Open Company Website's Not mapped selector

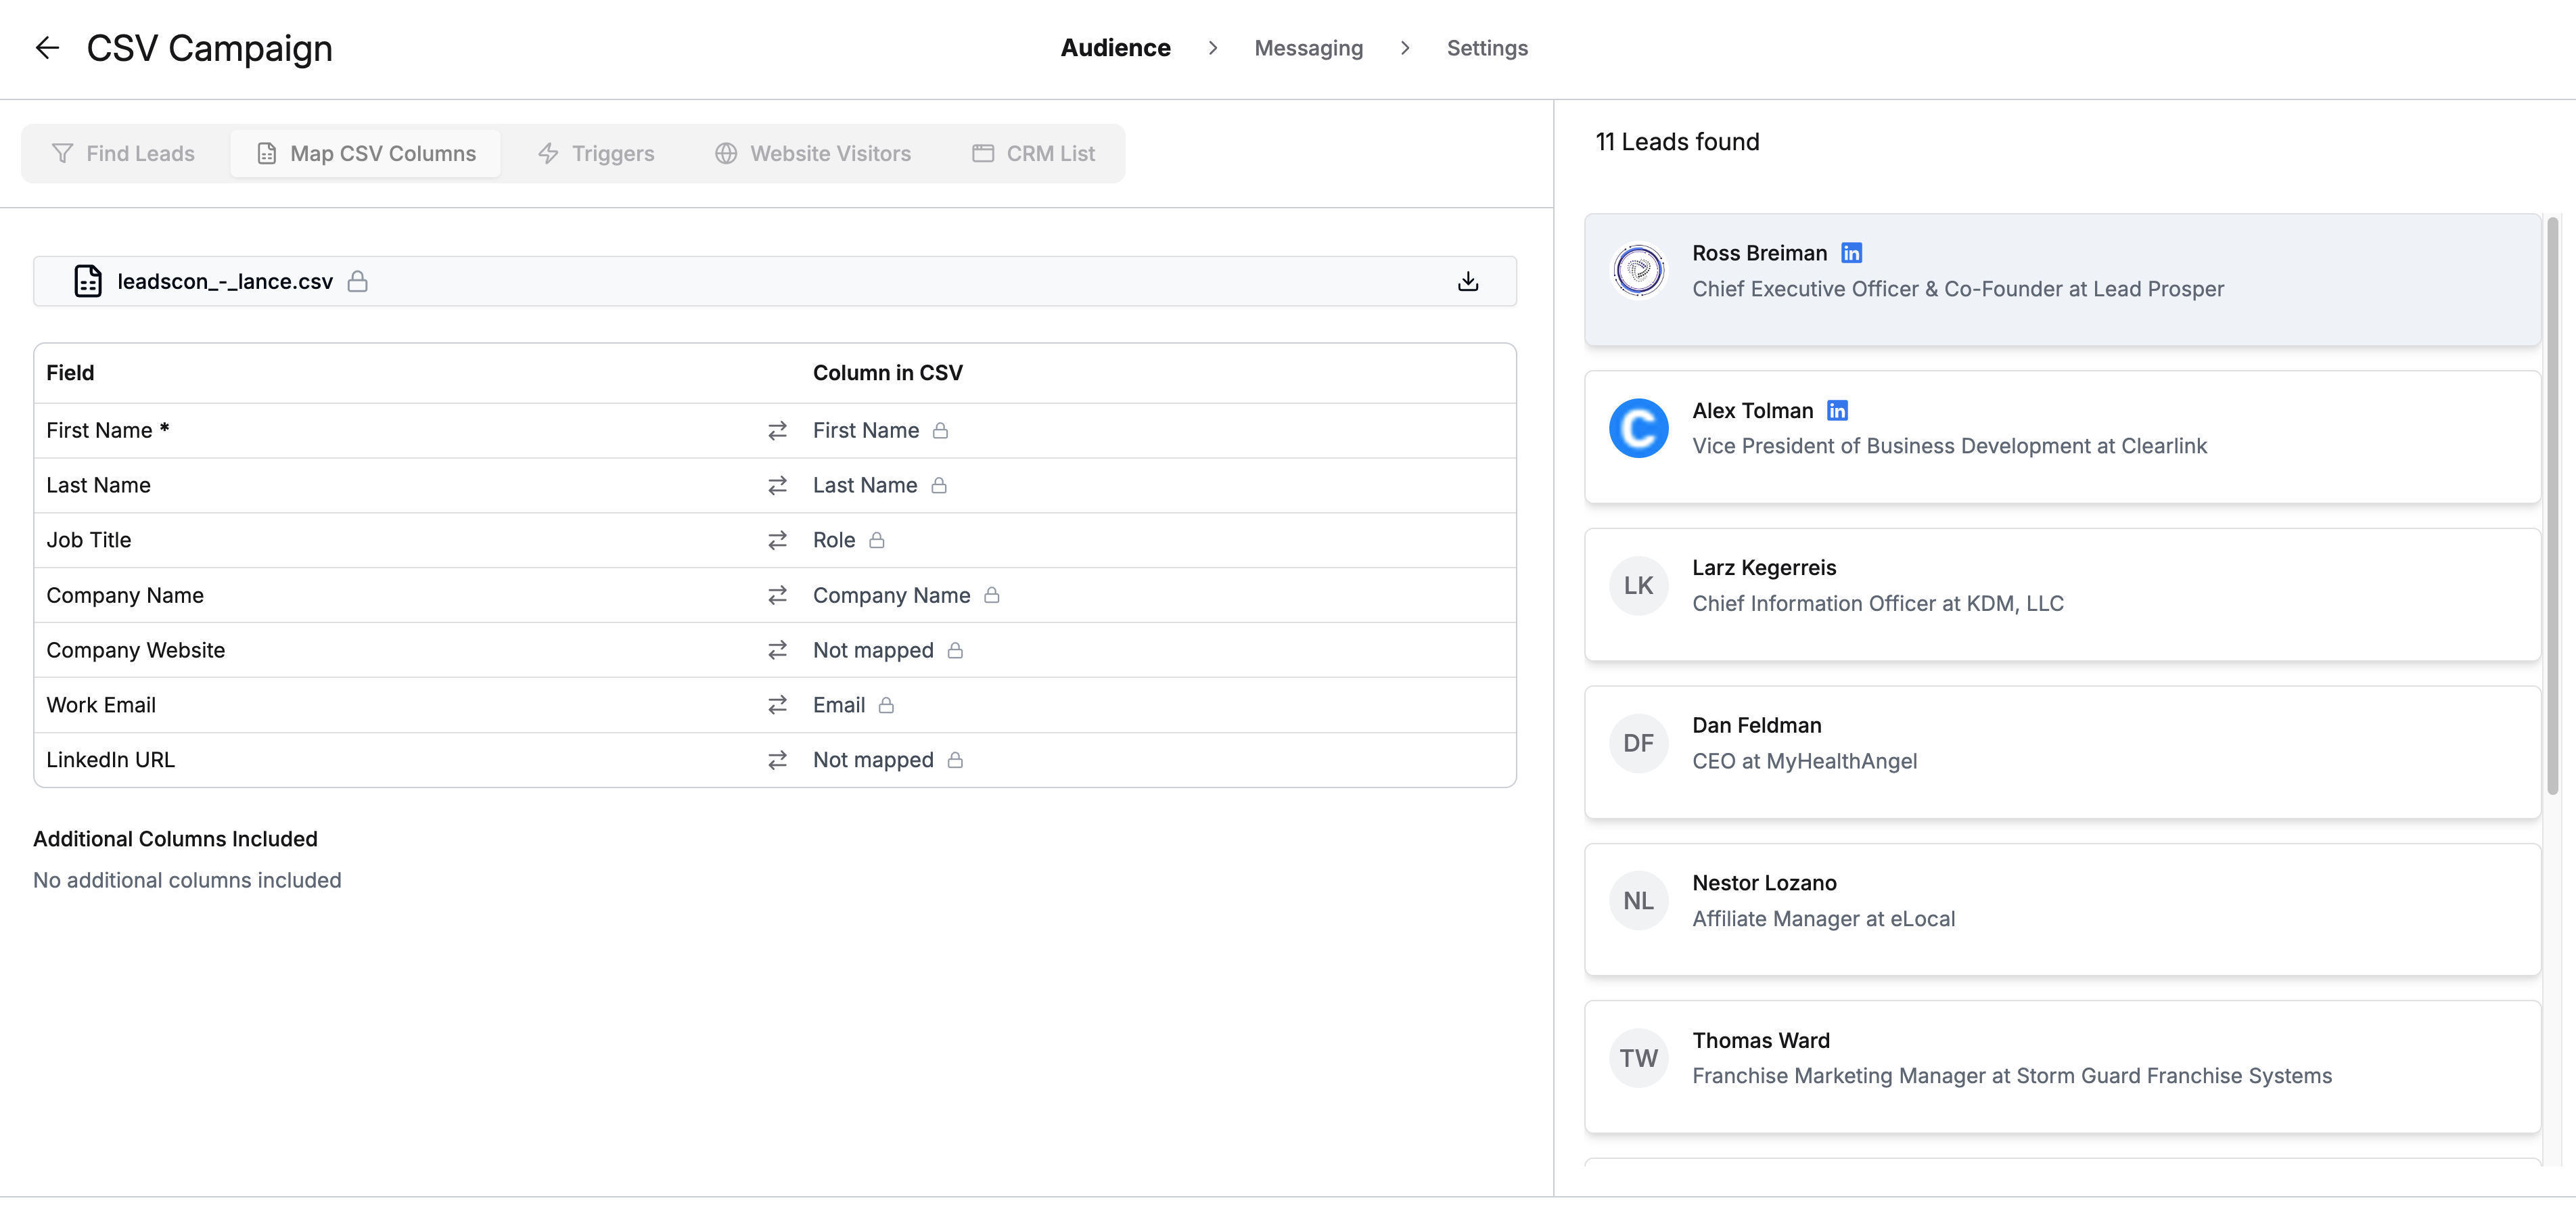pyautogui.click(x=873, y=651)
